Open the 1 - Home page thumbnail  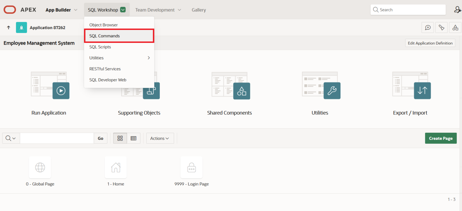point(116,167)
